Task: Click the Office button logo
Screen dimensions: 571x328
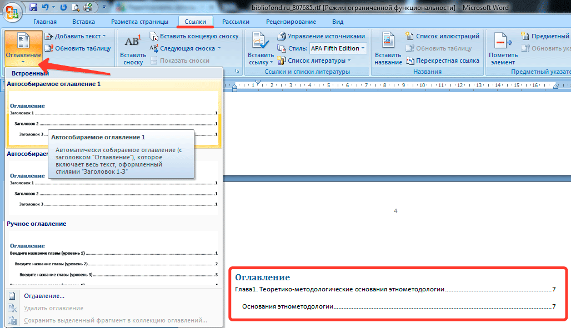Action: 12,11
